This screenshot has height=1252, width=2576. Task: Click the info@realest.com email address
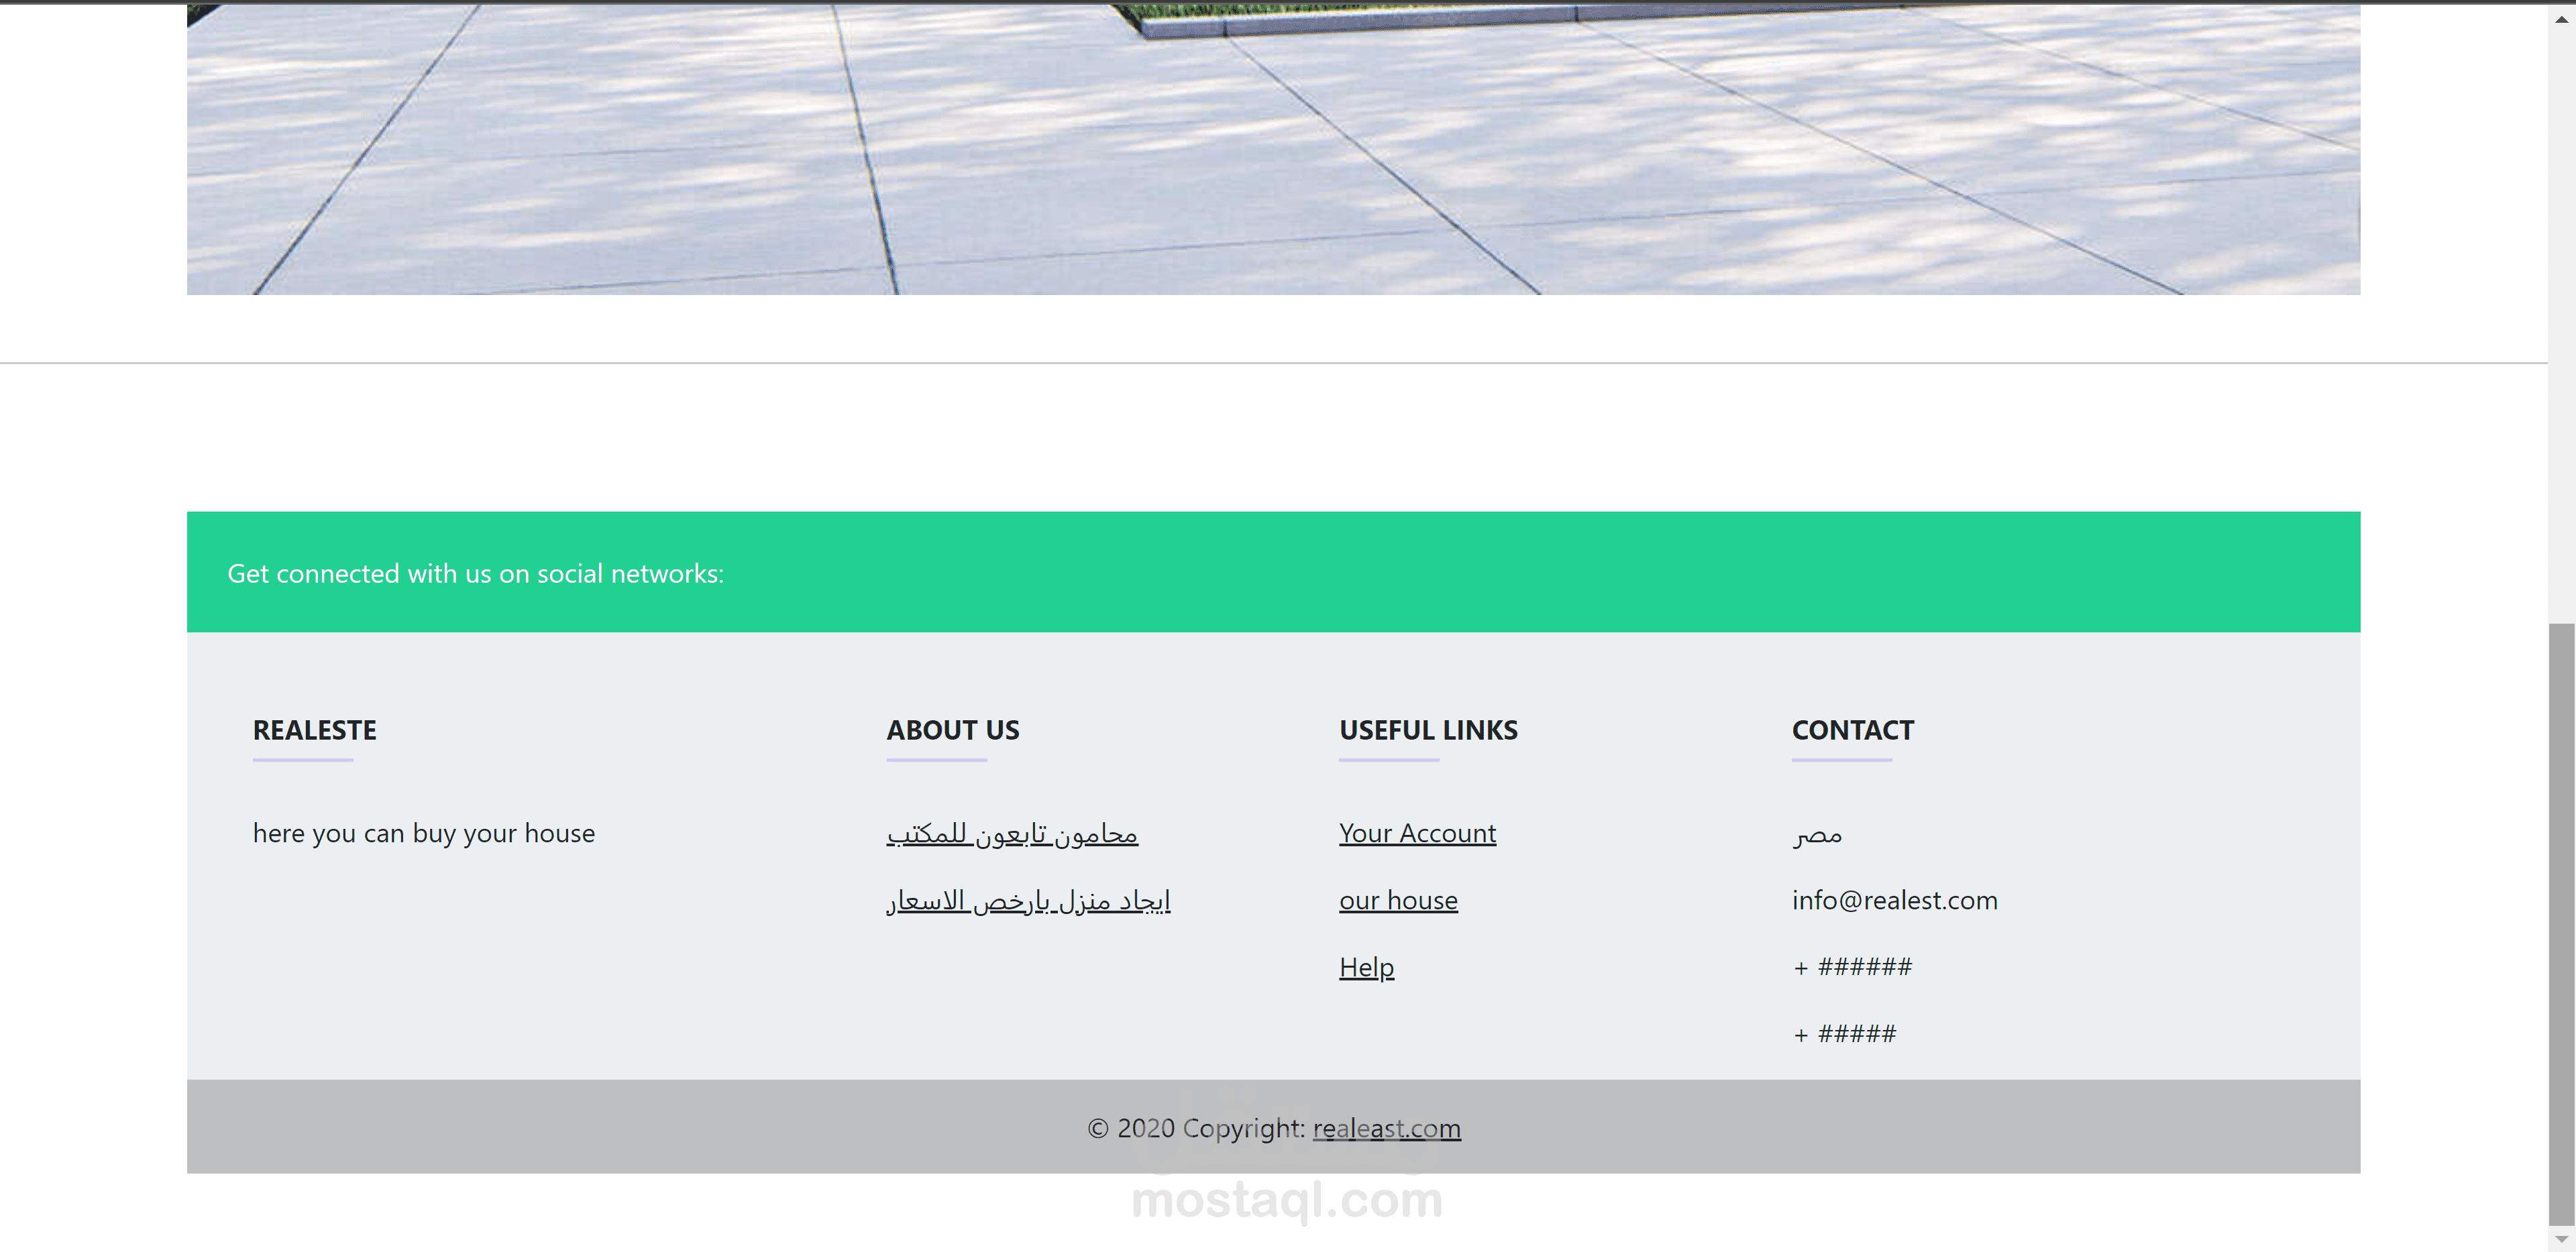point(1894,900)
